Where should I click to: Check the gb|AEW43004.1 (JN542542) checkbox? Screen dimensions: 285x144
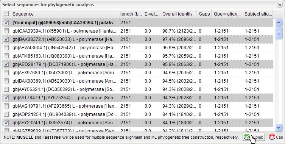6,48
